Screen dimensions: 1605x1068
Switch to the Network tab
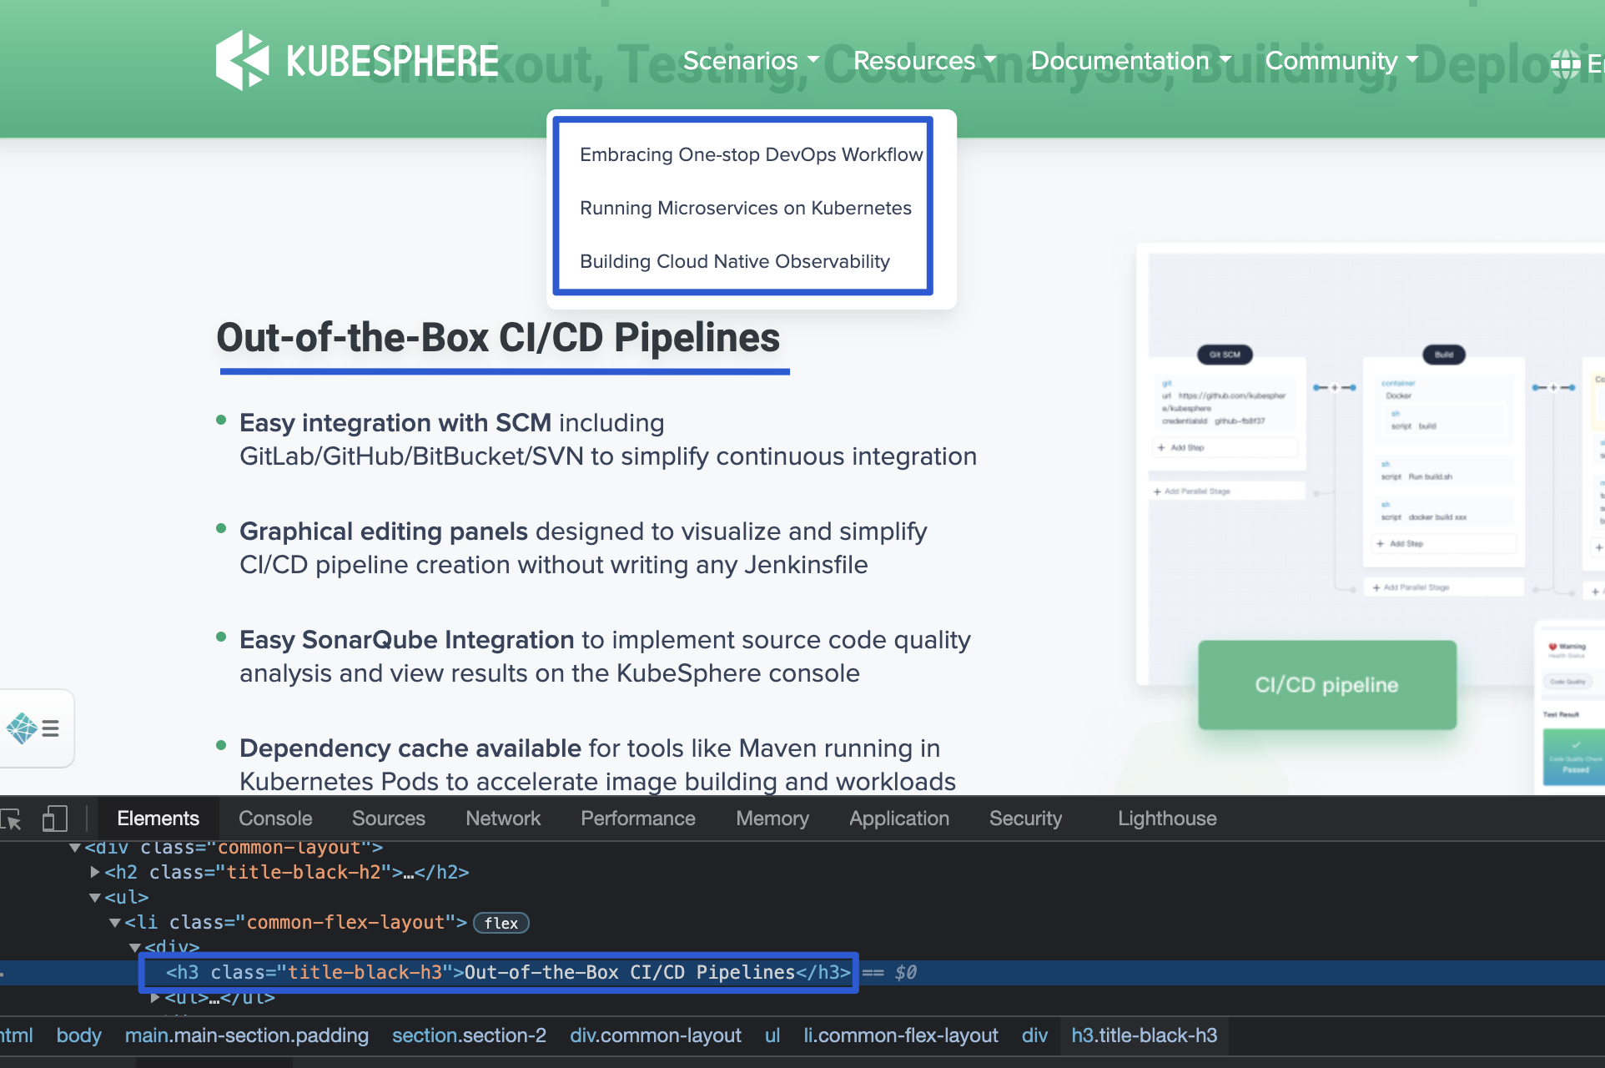tap(502, 819)
